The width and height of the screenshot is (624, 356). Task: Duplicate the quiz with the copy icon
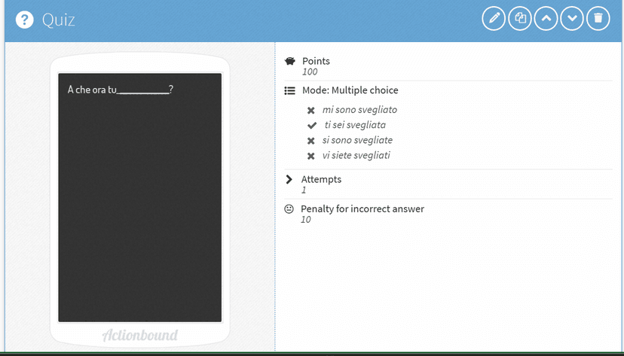pyautogui.click(x=519, y=19)
